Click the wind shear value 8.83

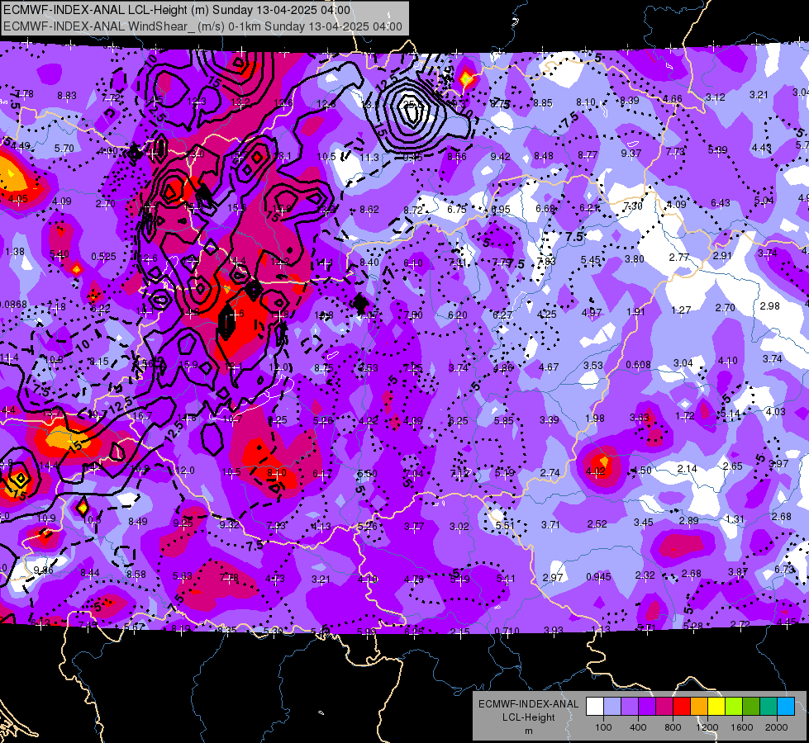click(67, 96)
